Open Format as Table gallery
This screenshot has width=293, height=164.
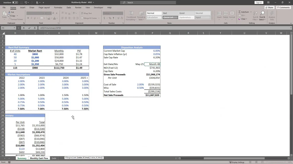point(141,15)
